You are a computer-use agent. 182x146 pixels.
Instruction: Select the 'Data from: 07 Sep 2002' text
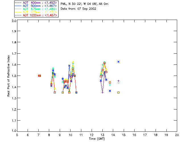(x=78, y=9)
